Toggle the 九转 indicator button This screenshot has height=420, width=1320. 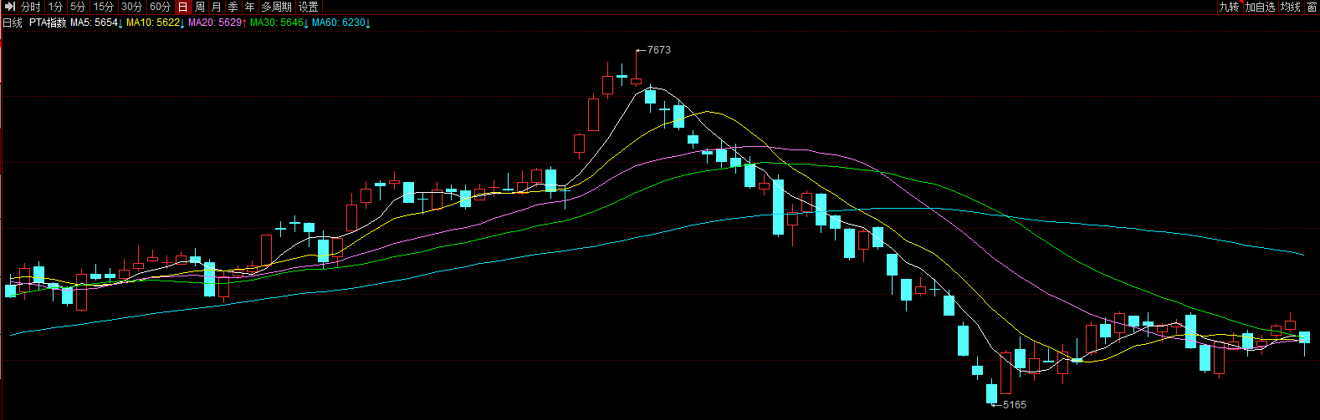pos(1229,7)
